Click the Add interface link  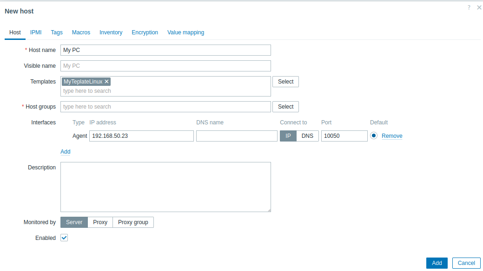click(66, 152)
